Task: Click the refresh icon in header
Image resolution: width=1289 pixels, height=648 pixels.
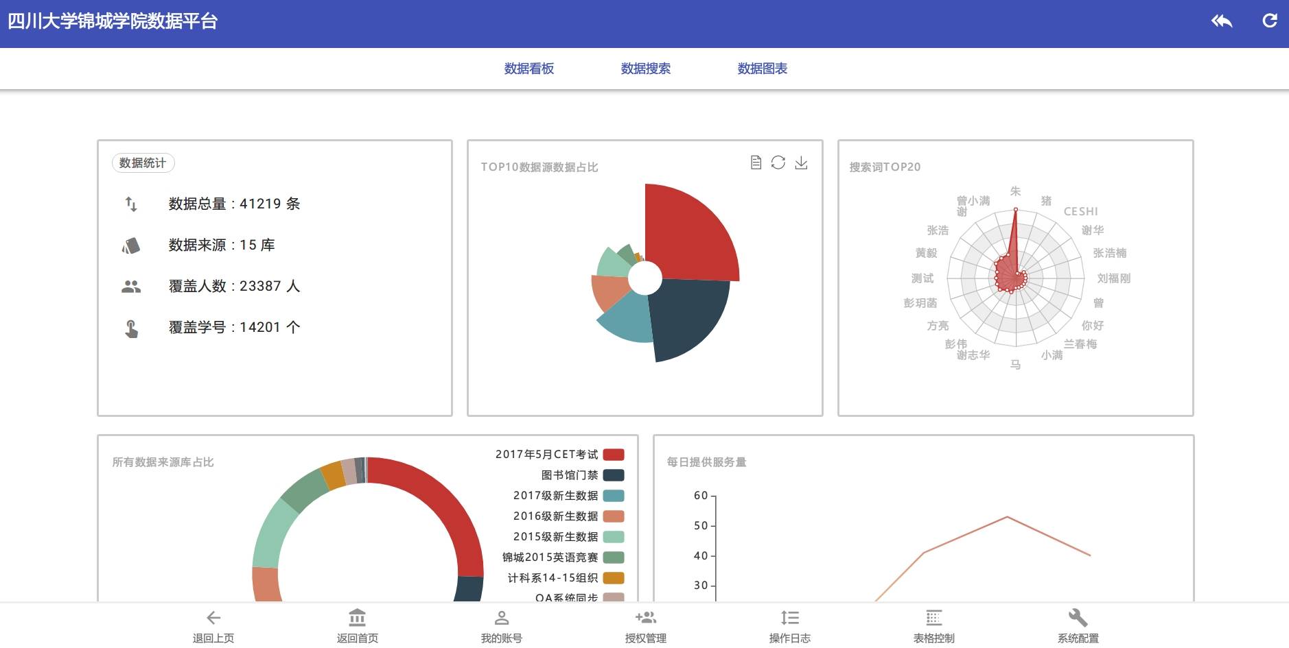Action: pos(1270,21)
